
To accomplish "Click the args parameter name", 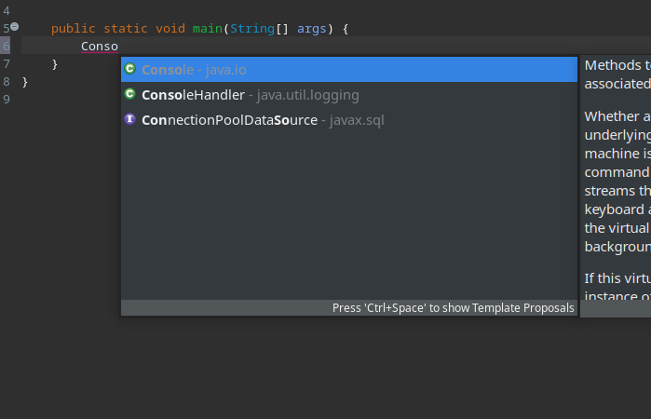I will pyautogui.click(x=312, y=29).
